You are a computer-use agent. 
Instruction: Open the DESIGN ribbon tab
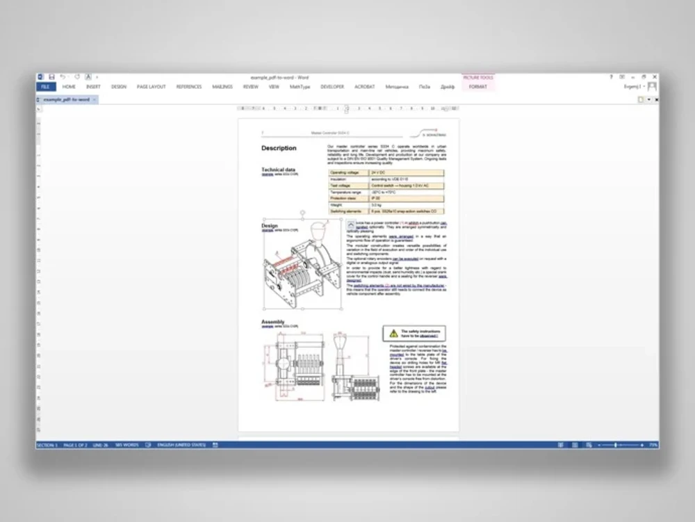coord(118,87)
